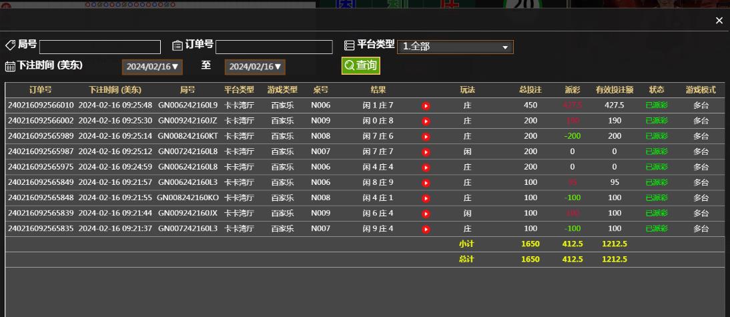
Task: Close the bet history dialog
Action: pyautogui.click(x=719, y=21)
